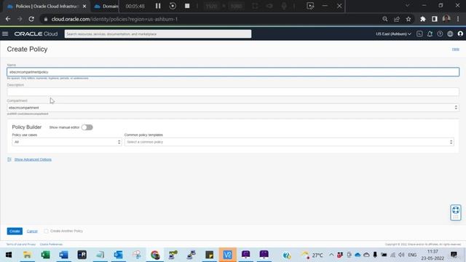Open the Compartment dropdown

click(x=233, y=108)
